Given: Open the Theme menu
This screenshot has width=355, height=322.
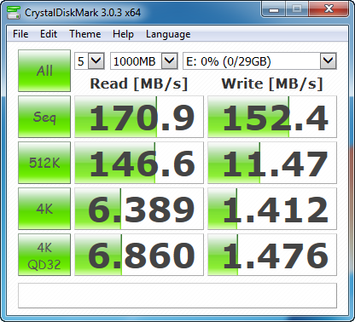Looking at the screenshot, I should (85, 34).
